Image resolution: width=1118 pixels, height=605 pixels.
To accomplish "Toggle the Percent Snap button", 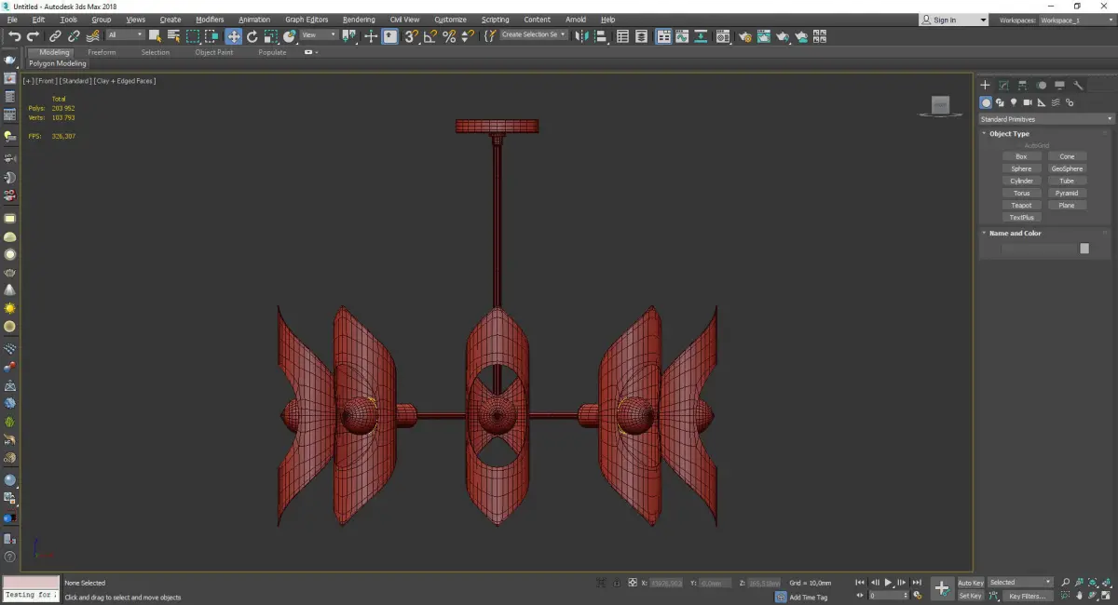I will pyautogui.click(x=449, y=36).
